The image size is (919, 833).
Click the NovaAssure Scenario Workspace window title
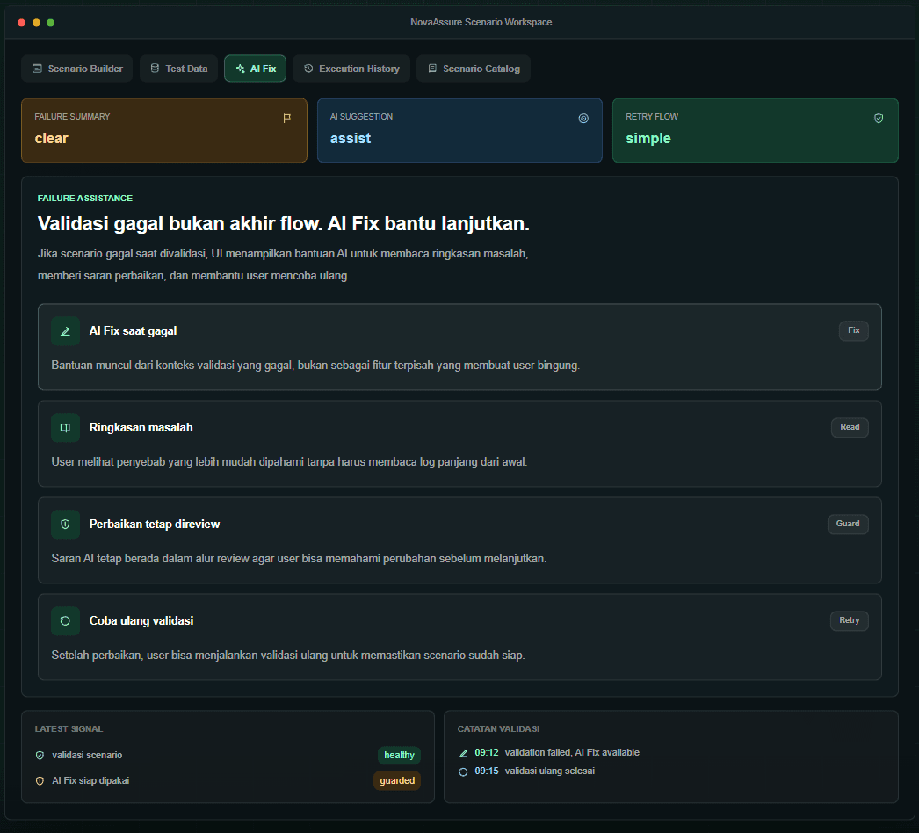[481, 22]
